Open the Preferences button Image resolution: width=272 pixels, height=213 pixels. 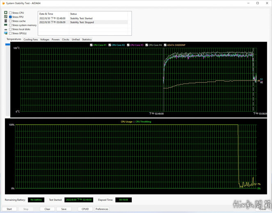[x=102, y=209]
